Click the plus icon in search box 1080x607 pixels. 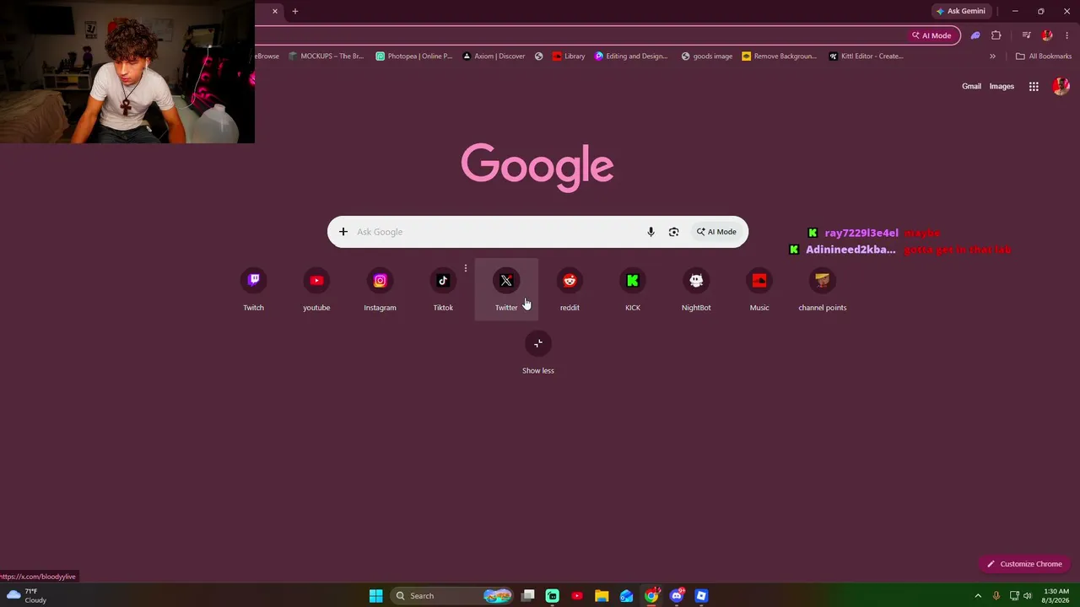pos(343,232)
